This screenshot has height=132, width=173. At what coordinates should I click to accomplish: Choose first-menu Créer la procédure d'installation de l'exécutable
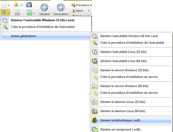43,27
